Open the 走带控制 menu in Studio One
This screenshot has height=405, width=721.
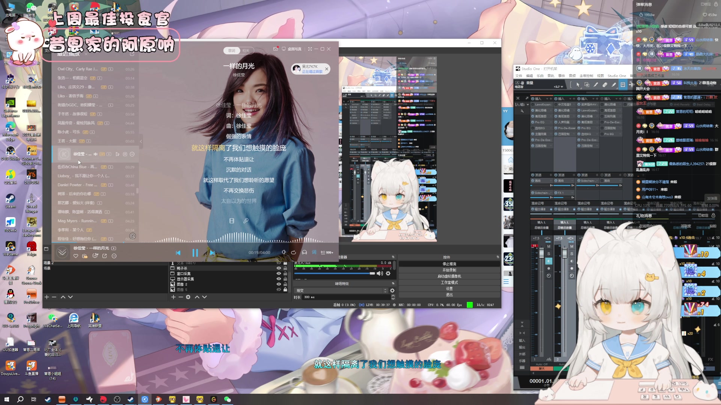(586, 76)
